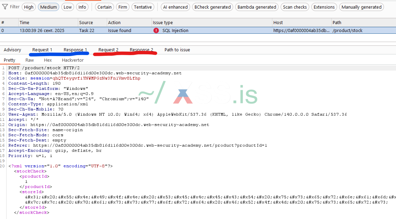Click the red SQL Injection severity icon
This screenshot has height=219, width=396.
(156, 31)
